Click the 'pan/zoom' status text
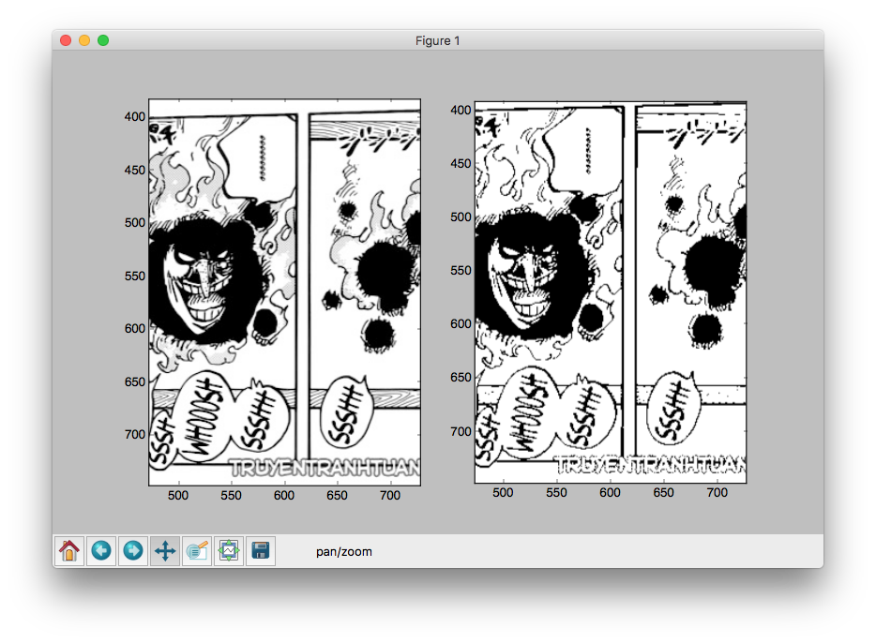Image resolution: width=876 pixels, height=643 pixels. [x=344, y=551]
